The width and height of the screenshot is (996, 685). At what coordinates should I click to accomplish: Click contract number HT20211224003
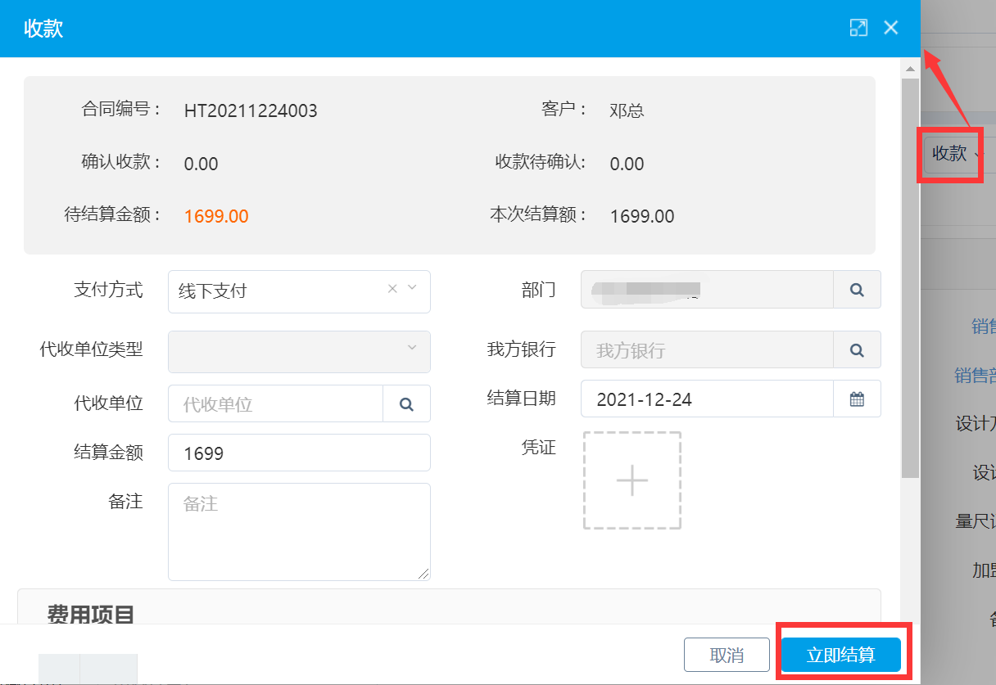coord(251,110)
